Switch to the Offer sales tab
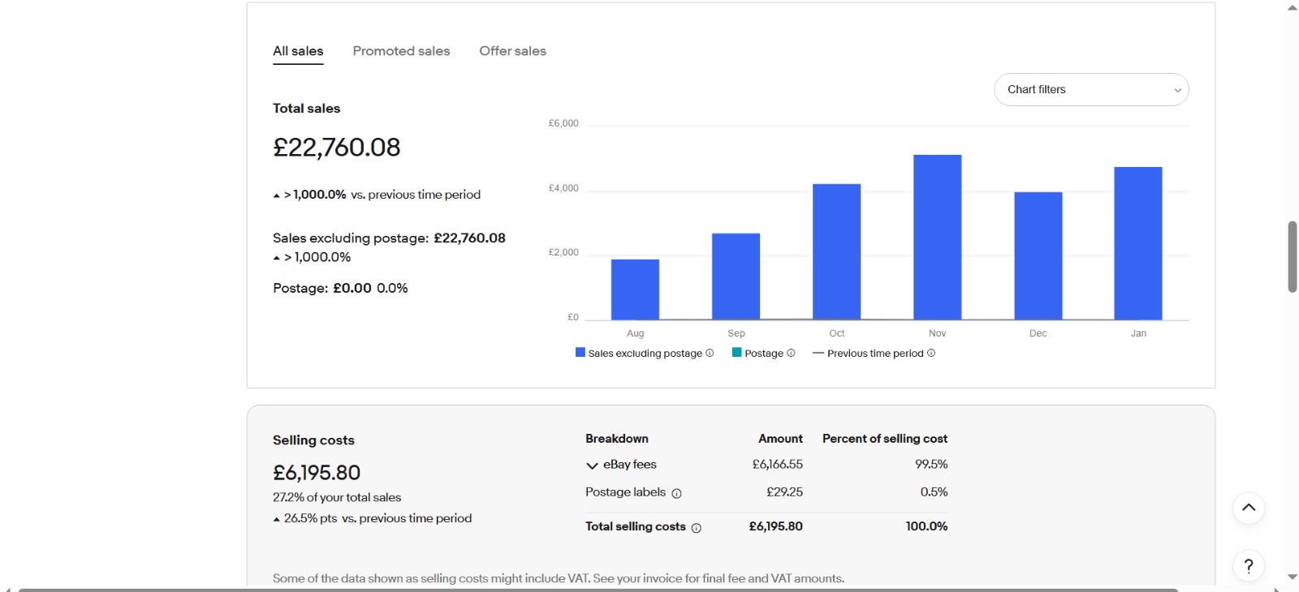The width and height of the screenshot is (1299, 592). (512, 51)
